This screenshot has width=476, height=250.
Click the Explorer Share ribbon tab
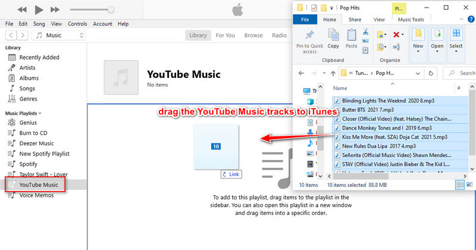355,20
